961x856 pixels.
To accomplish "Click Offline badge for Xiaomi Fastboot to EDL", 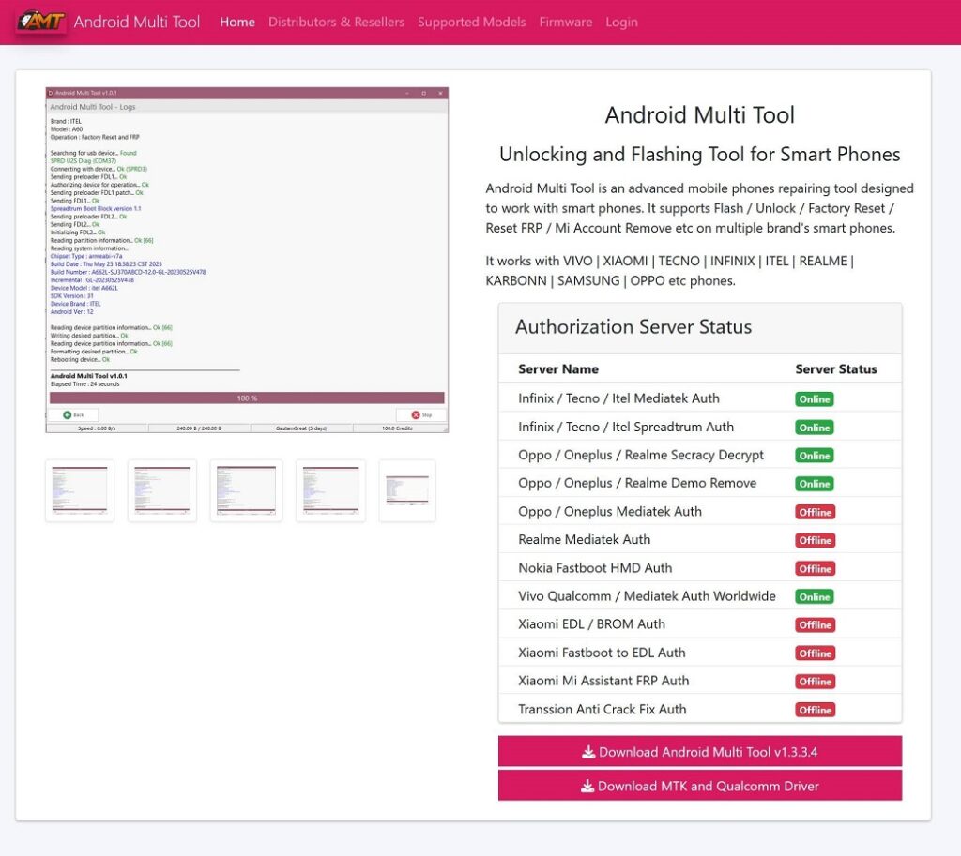I will coord(816,653).
